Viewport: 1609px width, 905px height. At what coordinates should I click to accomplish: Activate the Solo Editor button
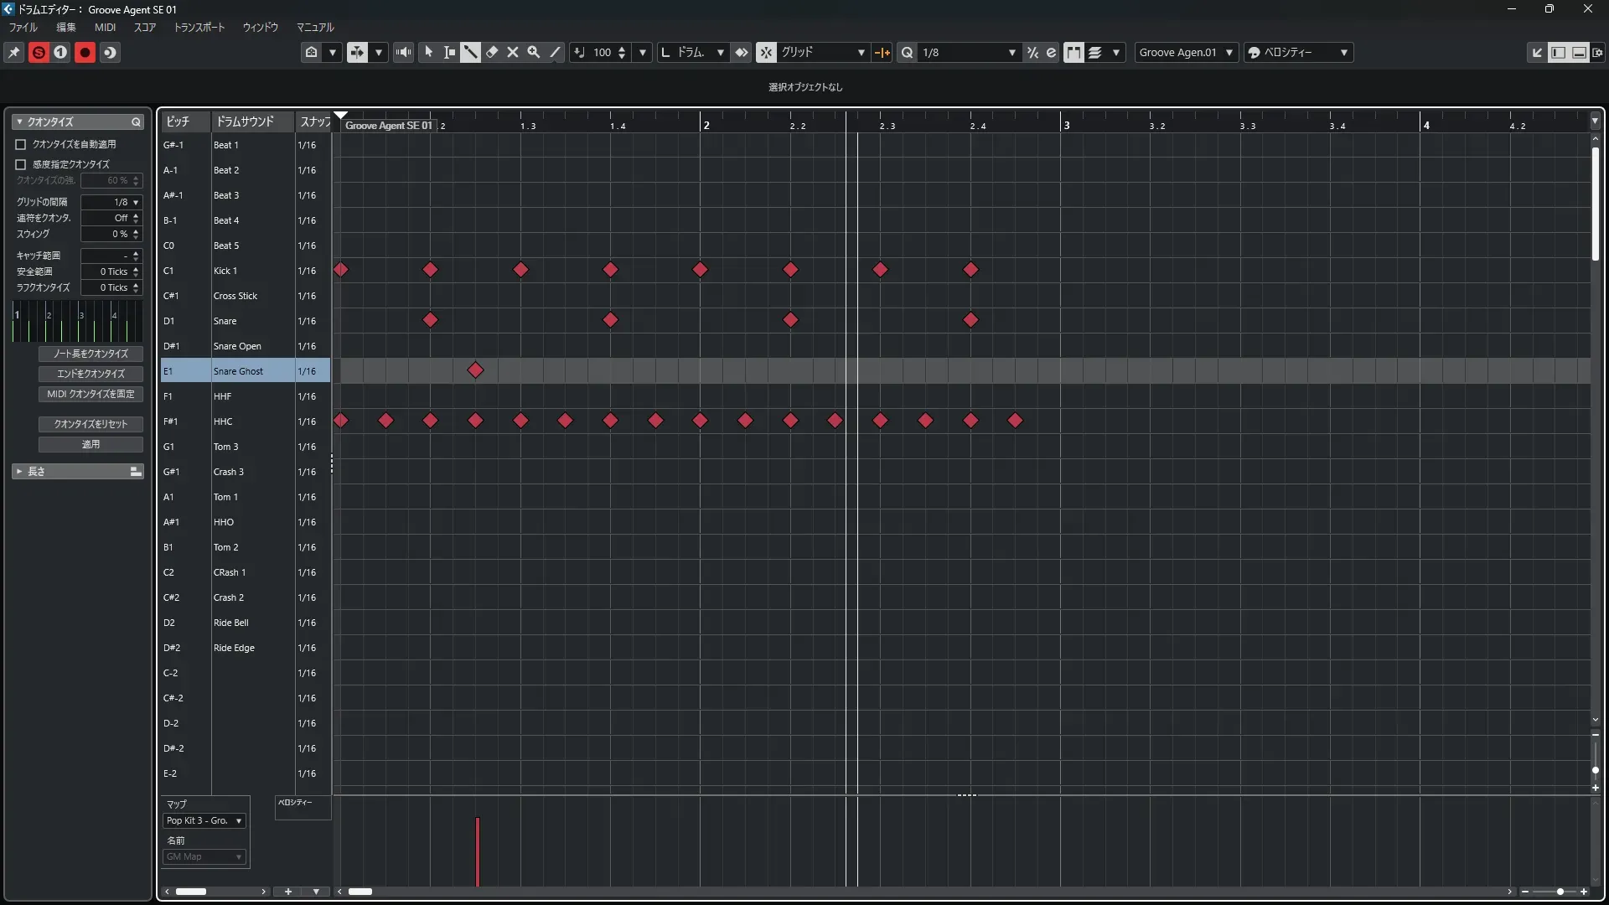(39, 52)
